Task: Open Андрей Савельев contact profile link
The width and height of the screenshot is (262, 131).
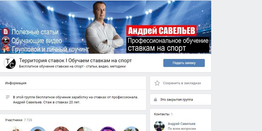Action: click(181, 124)
